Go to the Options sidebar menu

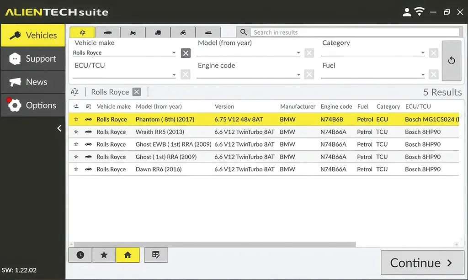33,106
